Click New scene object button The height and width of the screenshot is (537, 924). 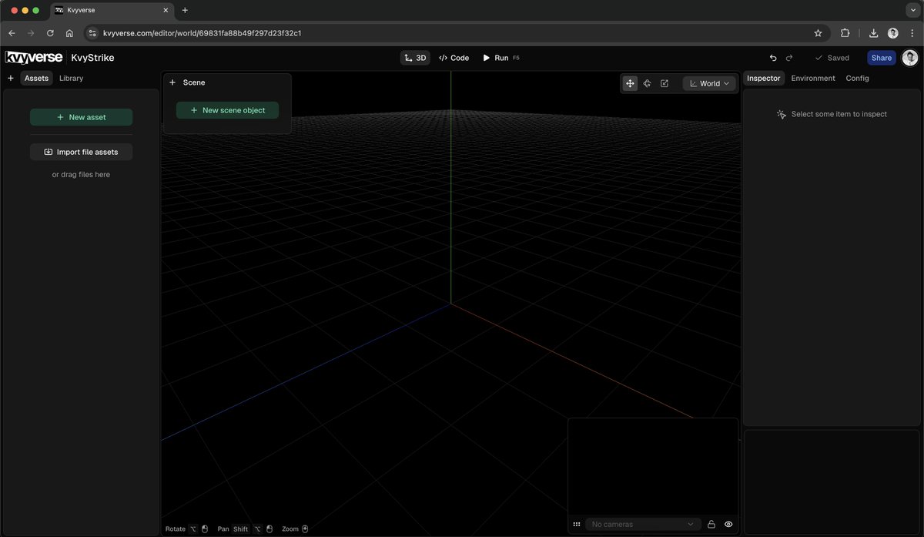[227, 110]
